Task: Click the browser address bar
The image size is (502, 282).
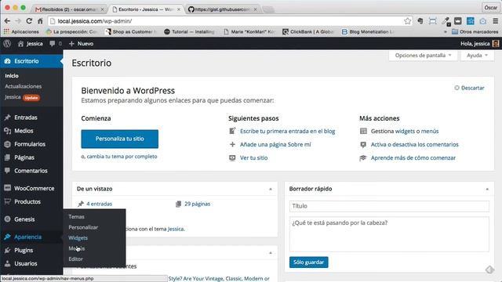Action: coord(229,21)
